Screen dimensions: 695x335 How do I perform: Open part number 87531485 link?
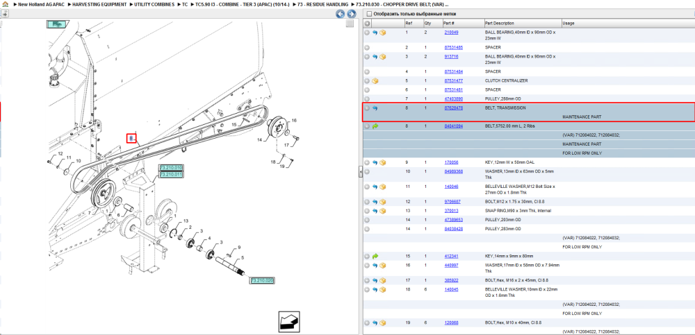[x=453, y=47]
